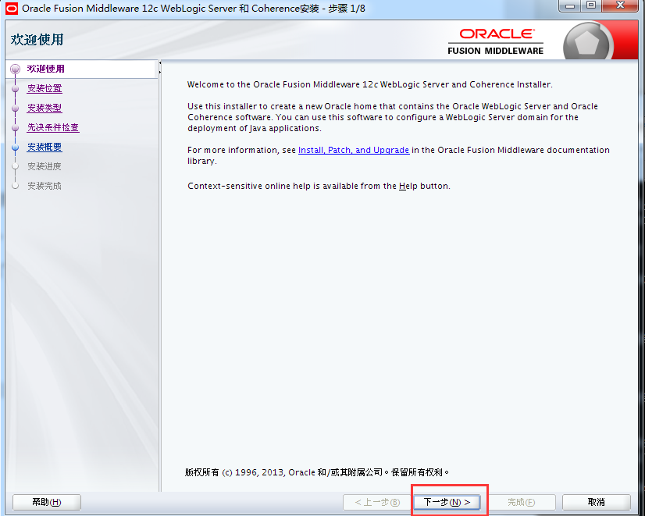Viewport: 645px width, 516px height.
Task: Click the Oracle icon in title bar
Action: tap(12, 8)
